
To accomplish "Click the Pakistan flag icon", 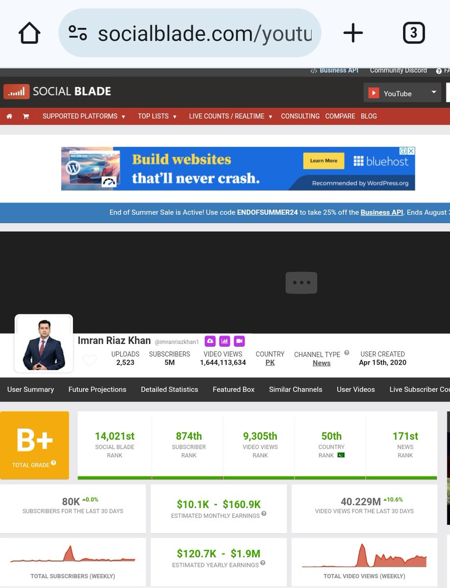I will [x=341, y=455].
